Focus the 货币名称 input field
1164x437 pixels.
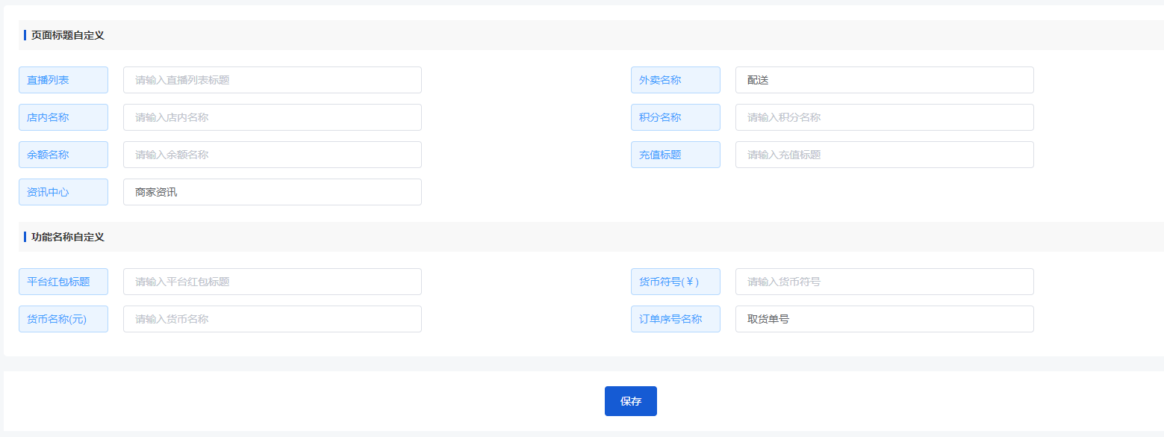pos(273,319)
